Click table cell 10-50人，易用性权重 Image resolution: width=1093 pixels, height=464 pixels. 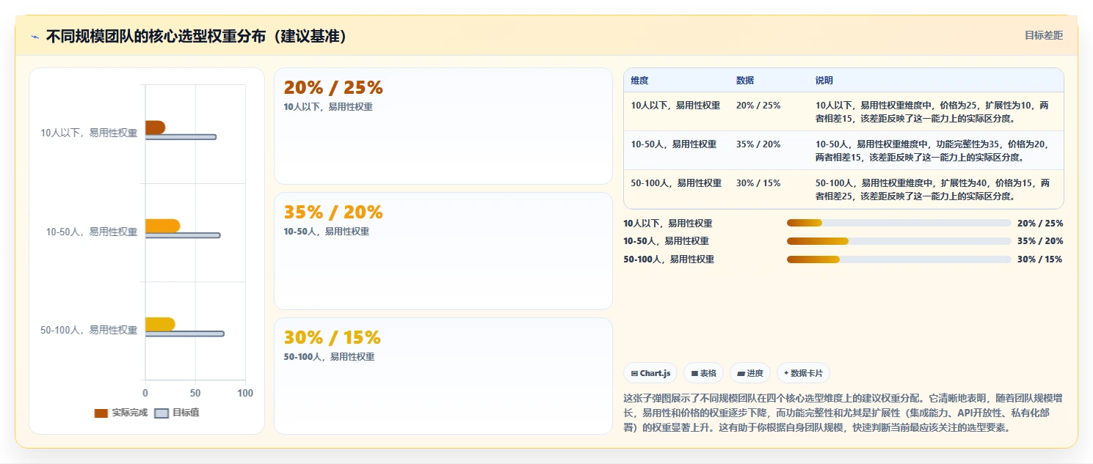pos(674,144)
